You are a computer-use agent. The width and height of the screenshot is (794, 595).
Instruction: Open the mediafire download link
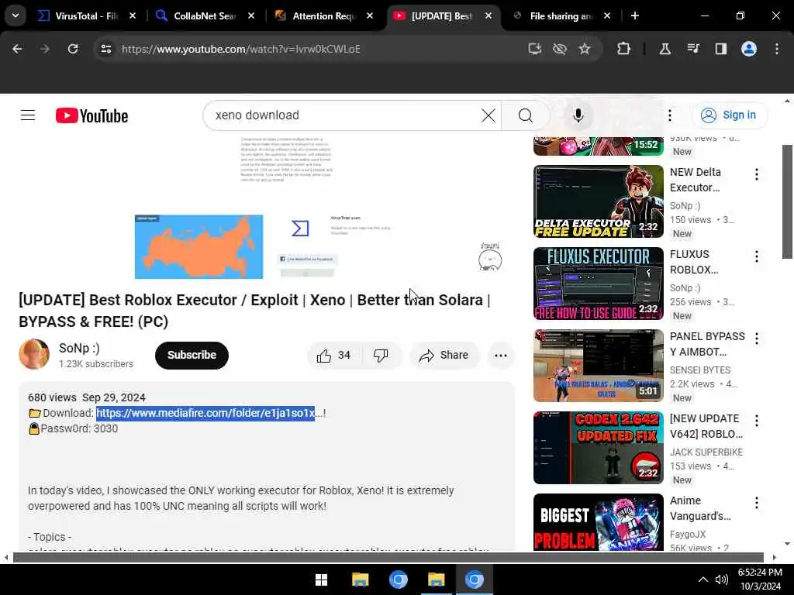[205, 413]
